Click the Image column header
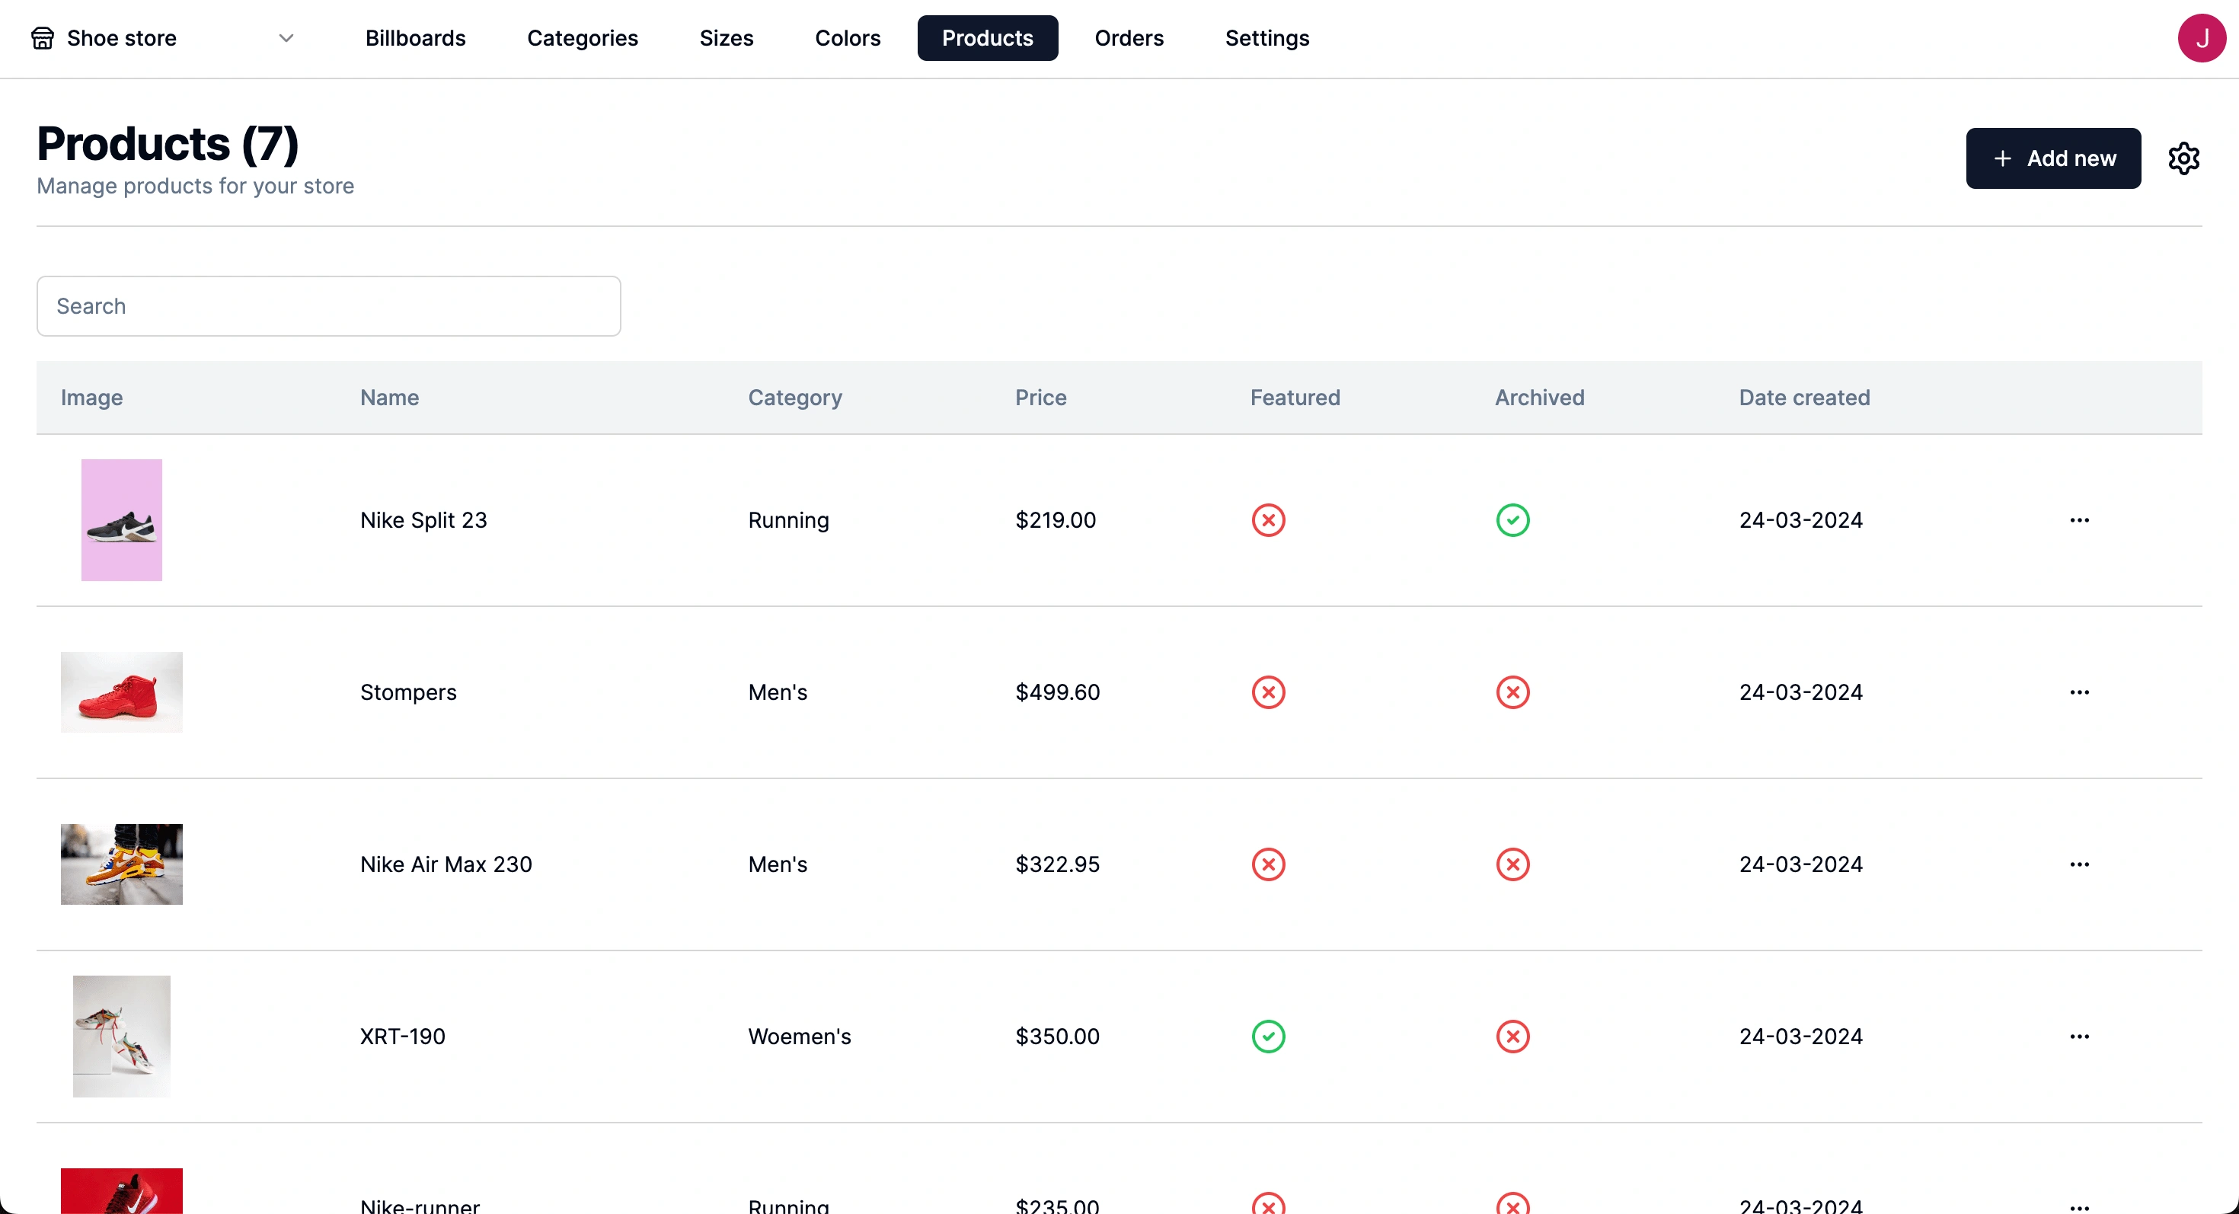 coord(91,398)
